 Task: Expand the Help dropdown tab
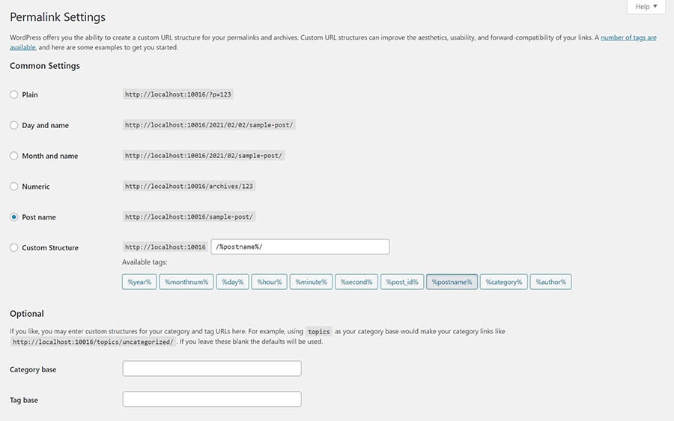click(646, 7)
